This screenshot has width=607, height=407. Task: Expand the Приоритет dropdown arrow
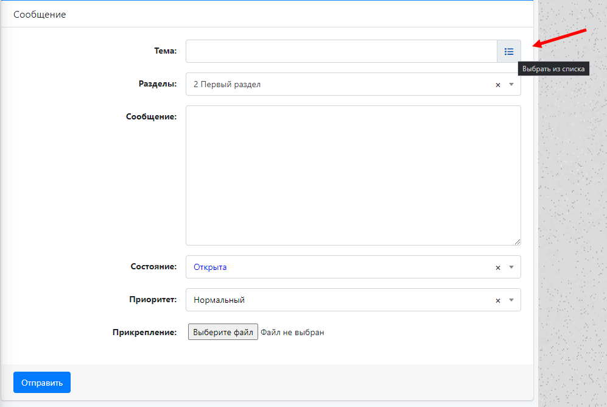point(511,300)
